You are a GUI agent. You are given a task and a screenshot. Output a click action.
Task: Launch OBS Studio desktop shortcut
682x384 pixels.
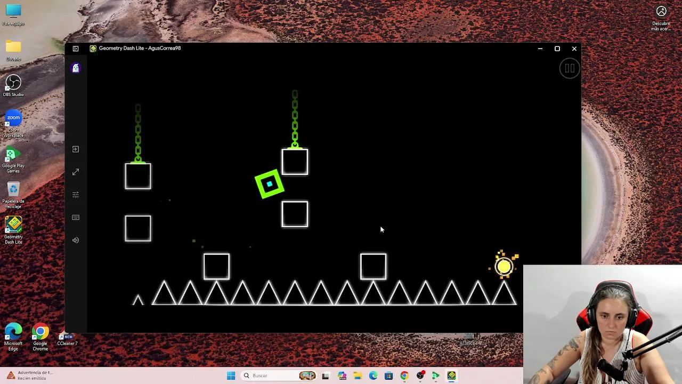pos(13,86)
